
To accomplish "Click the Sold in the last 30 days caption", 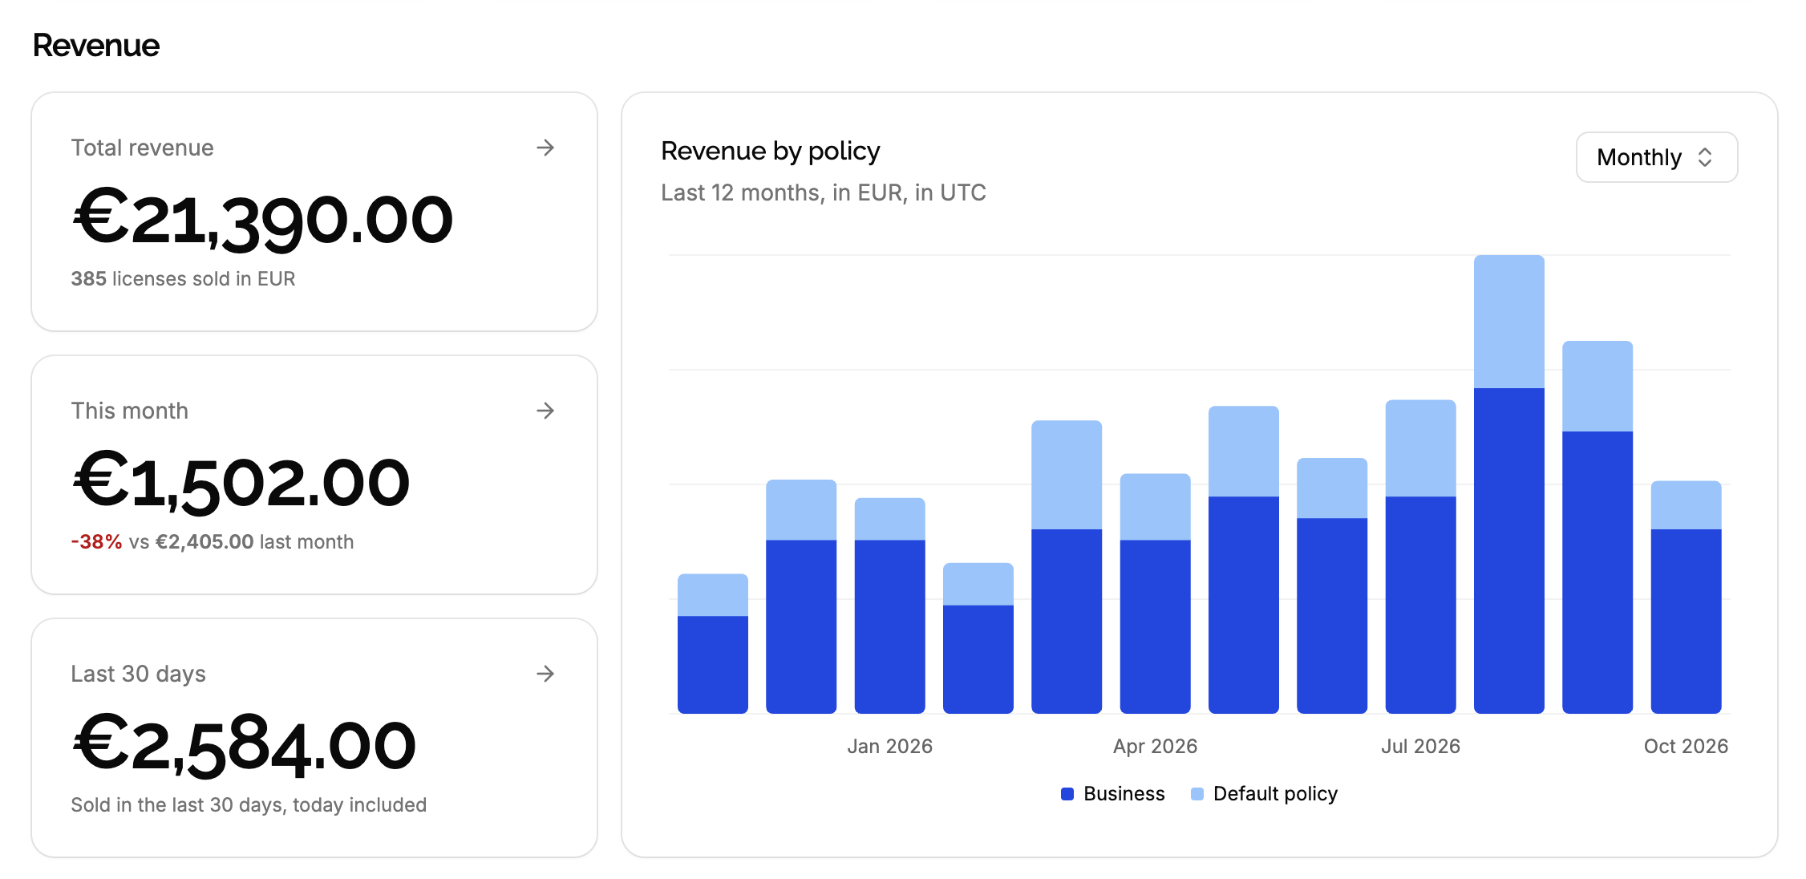I will [249, 804].
